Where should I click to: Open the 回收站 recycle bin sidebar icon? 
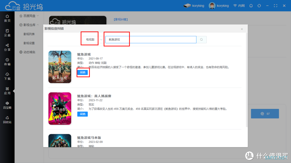coord(7,120)
